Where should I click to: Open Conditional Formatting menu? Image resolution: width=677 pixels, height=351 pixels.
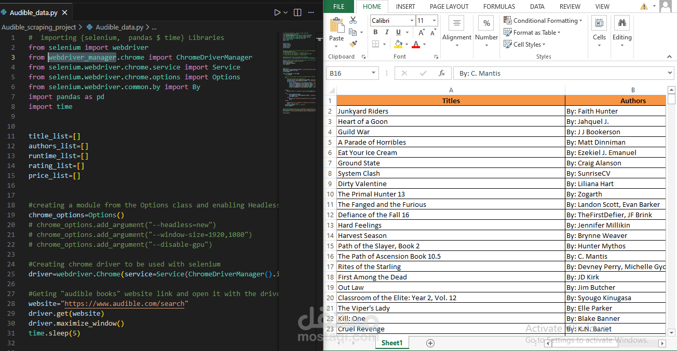point(543,21)
